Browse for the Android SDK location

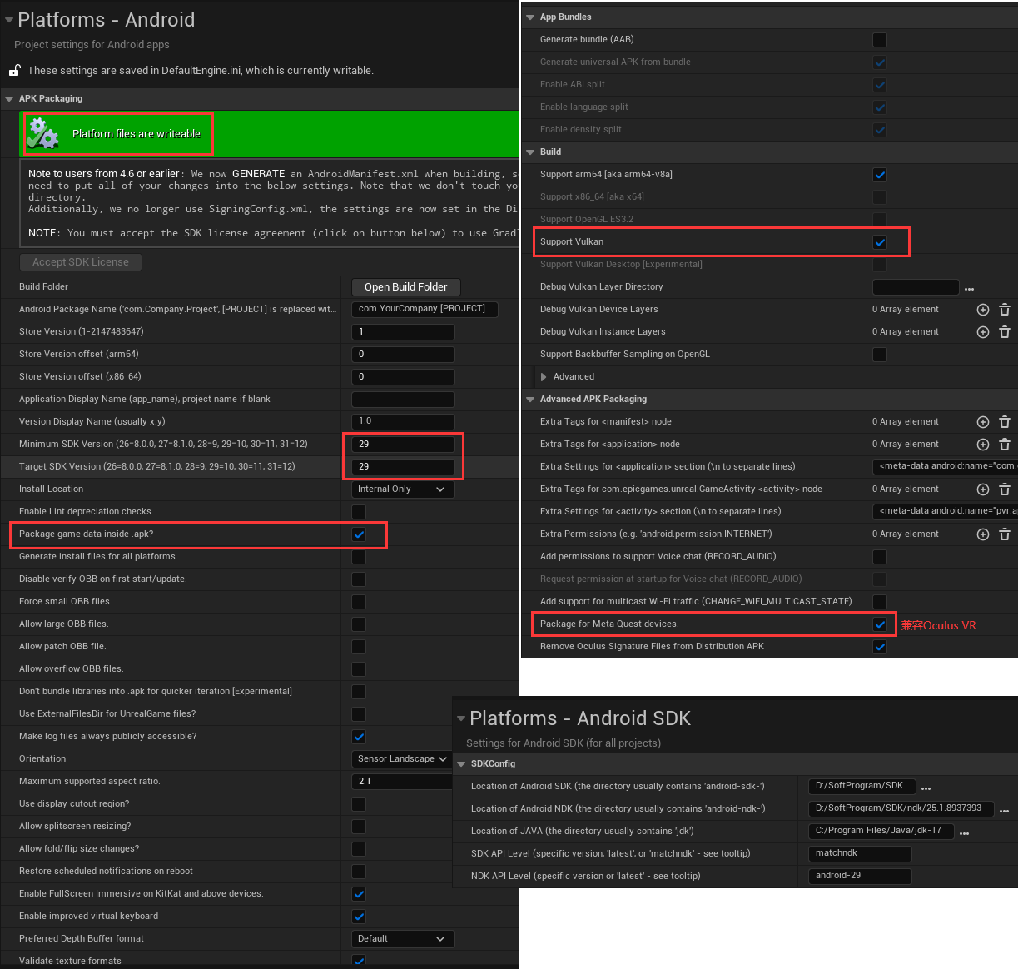pos(926,788)
